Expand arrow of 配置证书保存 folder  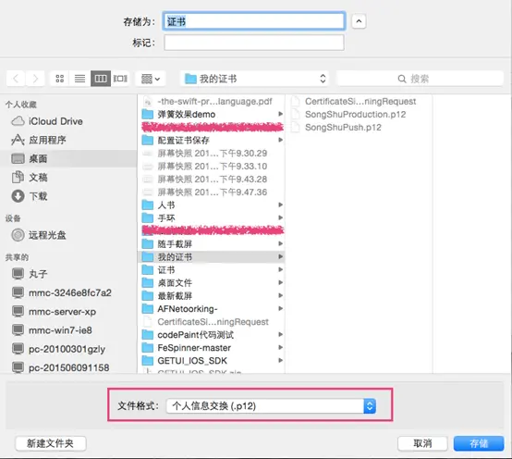click(x=280, y=140)
